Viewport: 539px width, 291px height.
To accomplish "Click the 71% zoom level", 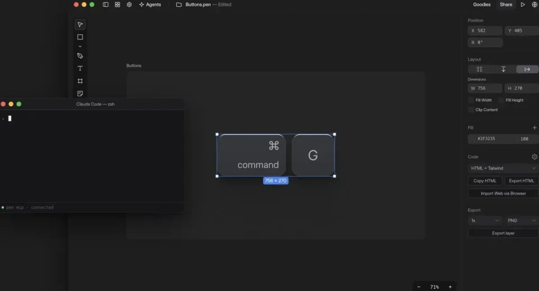I will click(435, 287).
